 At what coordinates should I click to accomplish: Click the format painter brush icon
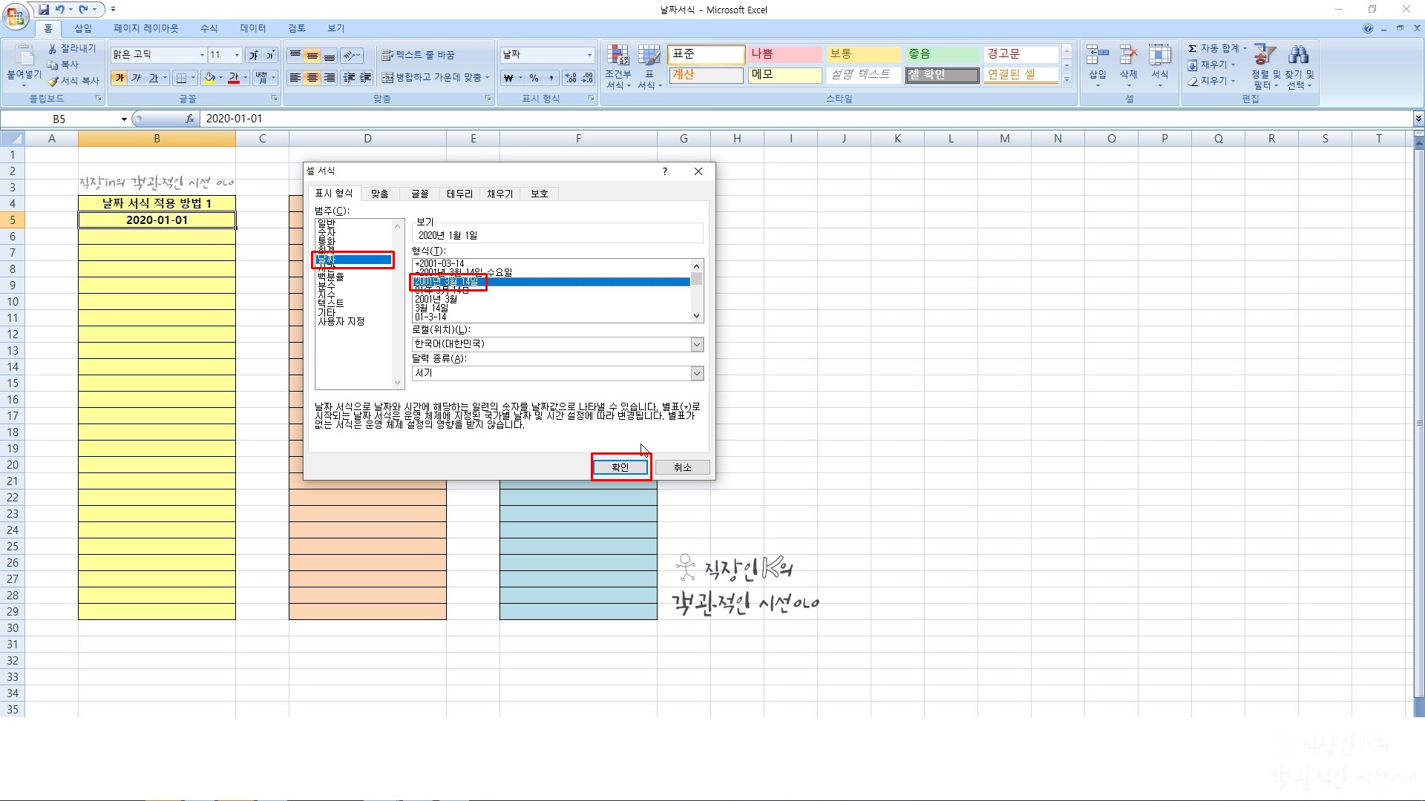53,81
